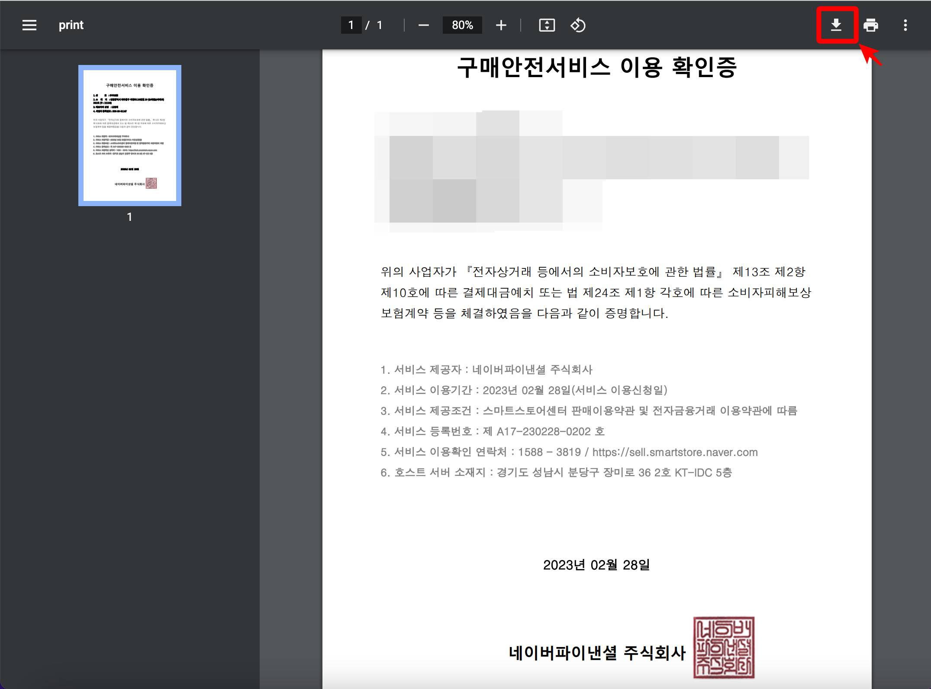Open the print dialog icon
Image resolution: width=931 pixels, height=689 pixels.
(x=870, y=25)
